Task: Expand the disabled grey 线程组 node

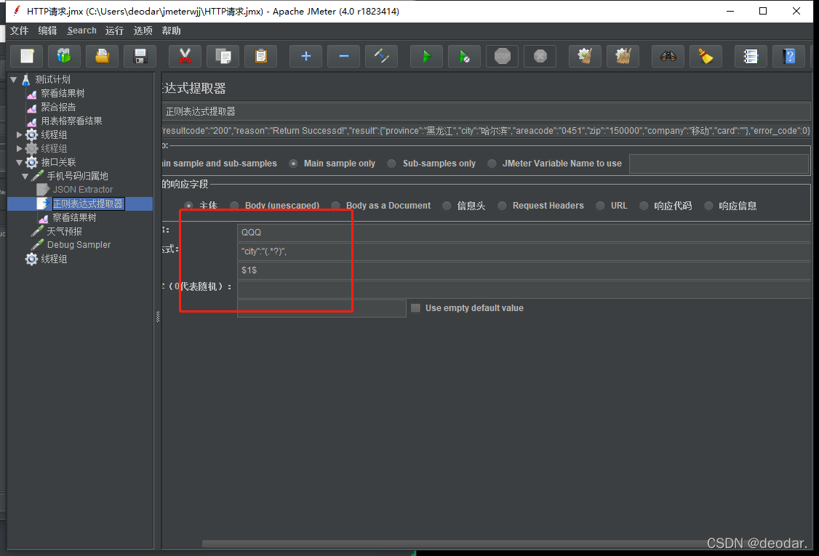Action: [20, 148]
